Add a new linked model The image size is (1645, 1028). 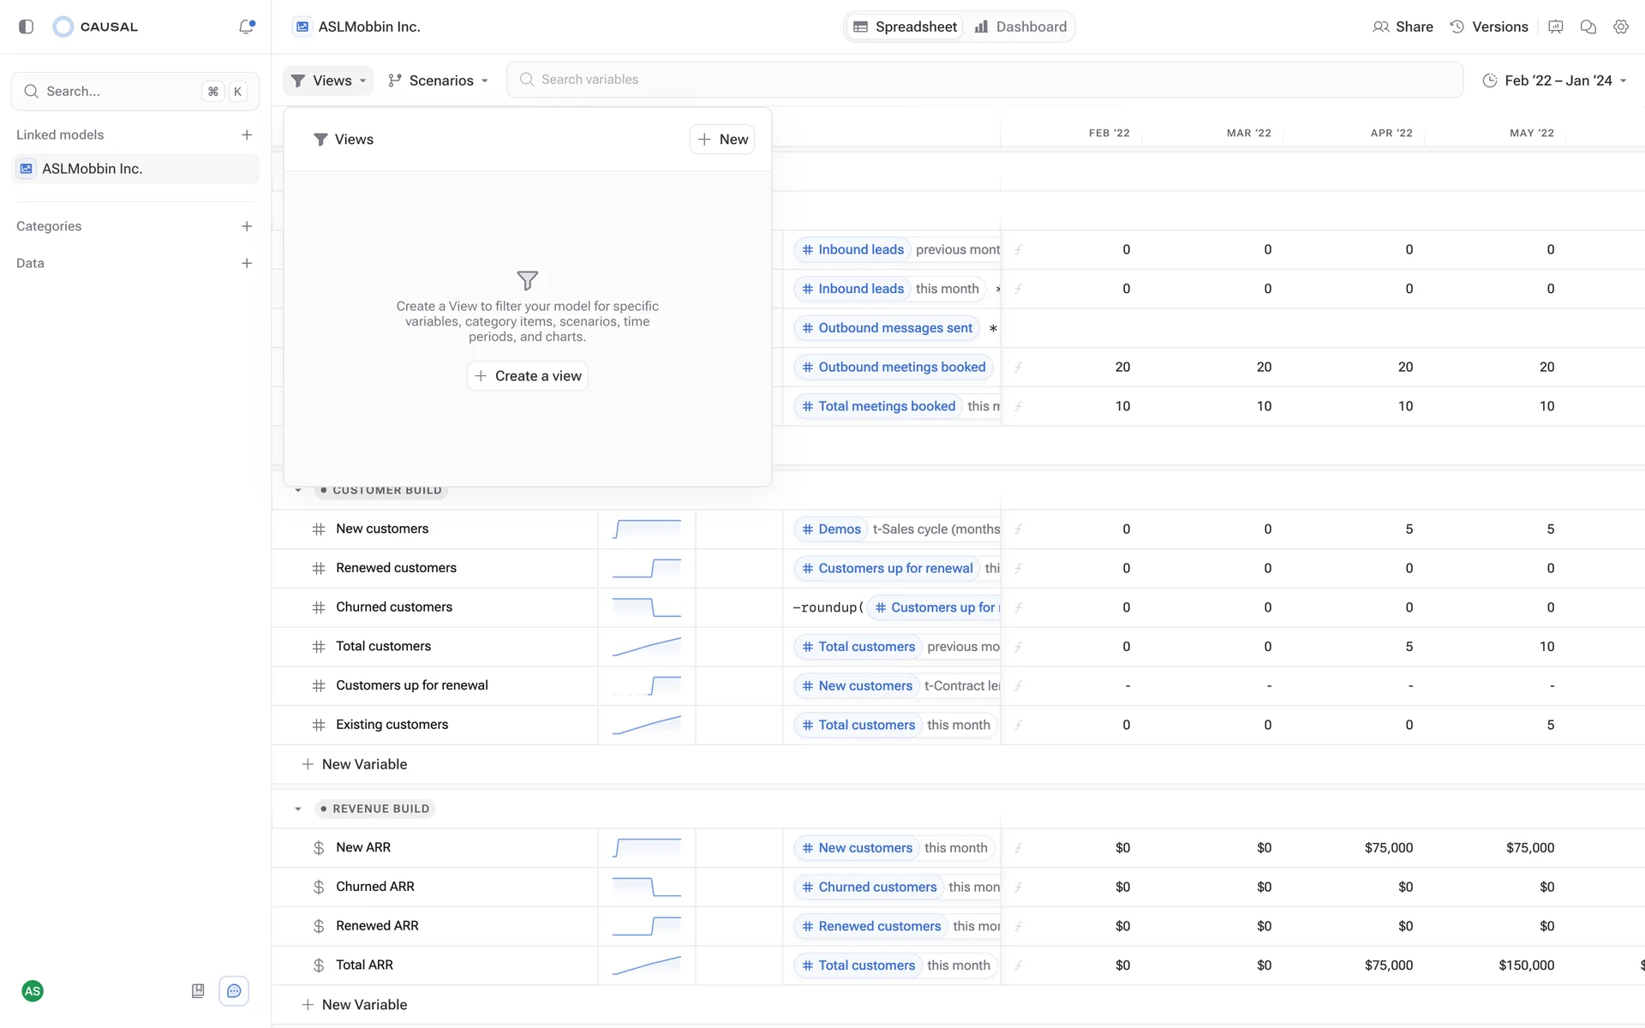pos(247,134)
